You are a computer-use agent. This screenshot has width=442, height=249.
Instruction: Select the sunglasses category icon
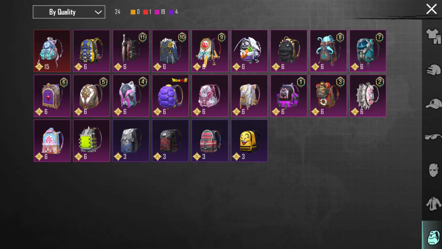tap(433, 137)
